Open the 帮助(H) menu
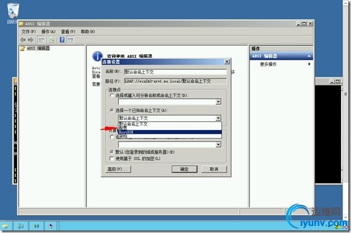The width and height of the screenshot is (351, 233). (88, 32)
